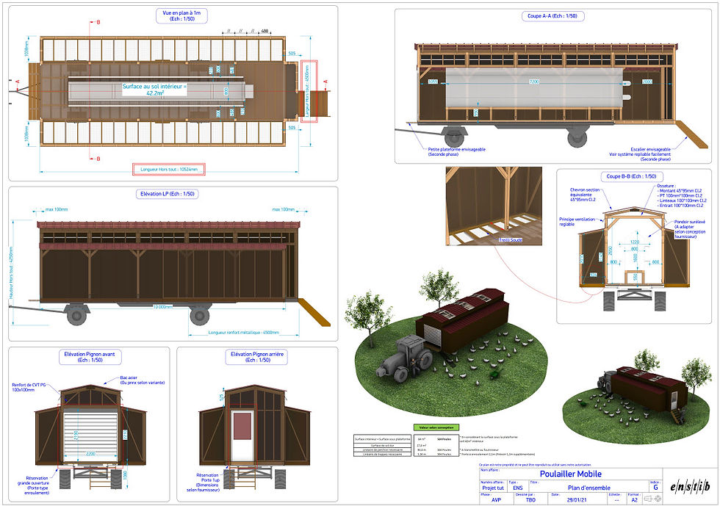Click the '1055' dimension in Coupe A-A
This screenshot has width=720, height=506.
(433, 82)
